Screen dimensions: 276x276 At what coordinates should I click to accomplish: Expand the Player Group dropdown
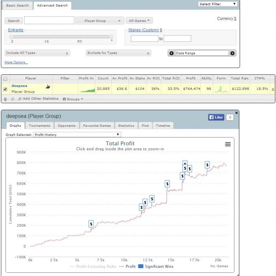100,21
